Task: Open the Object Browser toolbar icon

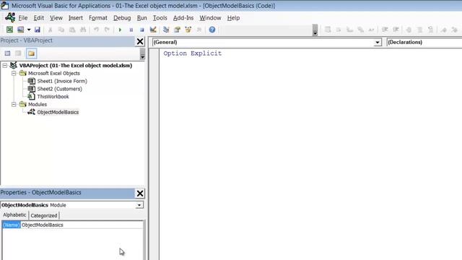Action: pyautogui.click(x=188, y=30)
